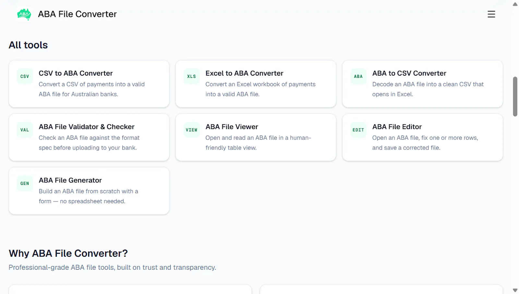The height and width of the screenshot is (294, 519).
Task: Click the ABA File Converter logo icon
Action: [24, 14]
